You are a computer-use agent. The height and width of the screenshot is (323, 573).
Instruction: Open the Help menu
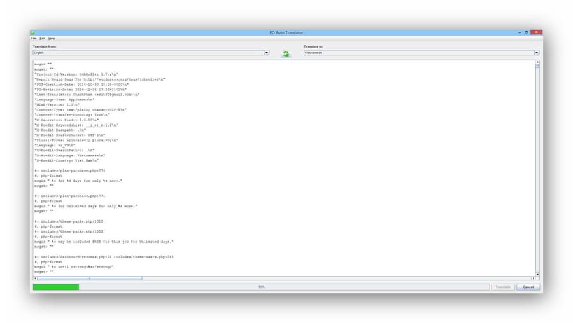pos(52,38)
